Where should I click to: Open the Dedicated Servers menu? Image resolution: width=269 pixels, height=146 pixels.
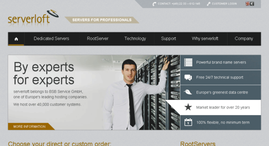51,39
